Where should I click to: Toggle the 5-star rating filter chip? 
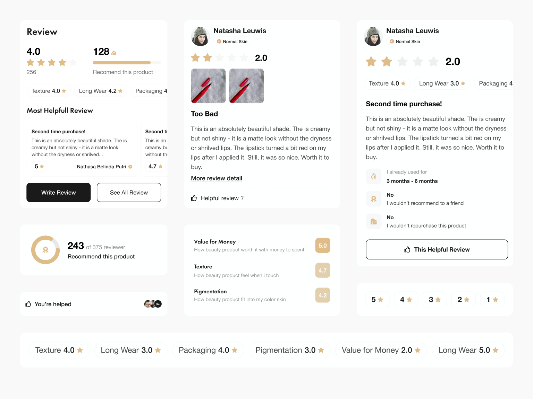pyautogui.click(x=377, y=299)
